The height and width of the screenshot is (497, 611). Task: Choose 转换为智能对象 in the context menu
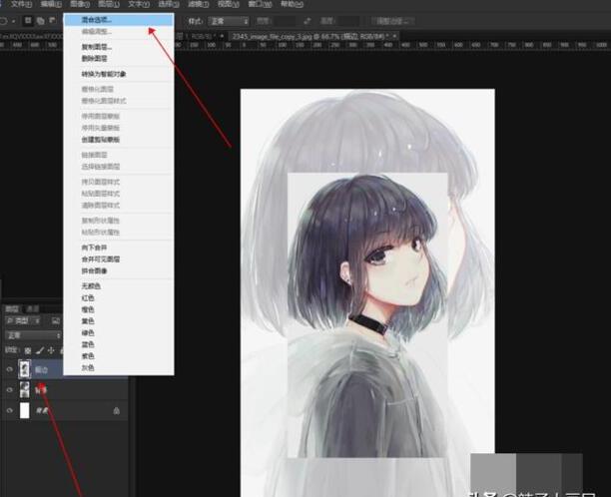tap(119, 74)
